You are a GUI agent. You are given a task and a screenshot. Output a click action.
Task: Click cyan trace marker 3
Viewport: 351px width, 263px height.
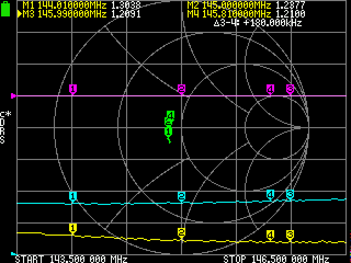point(290,194)
